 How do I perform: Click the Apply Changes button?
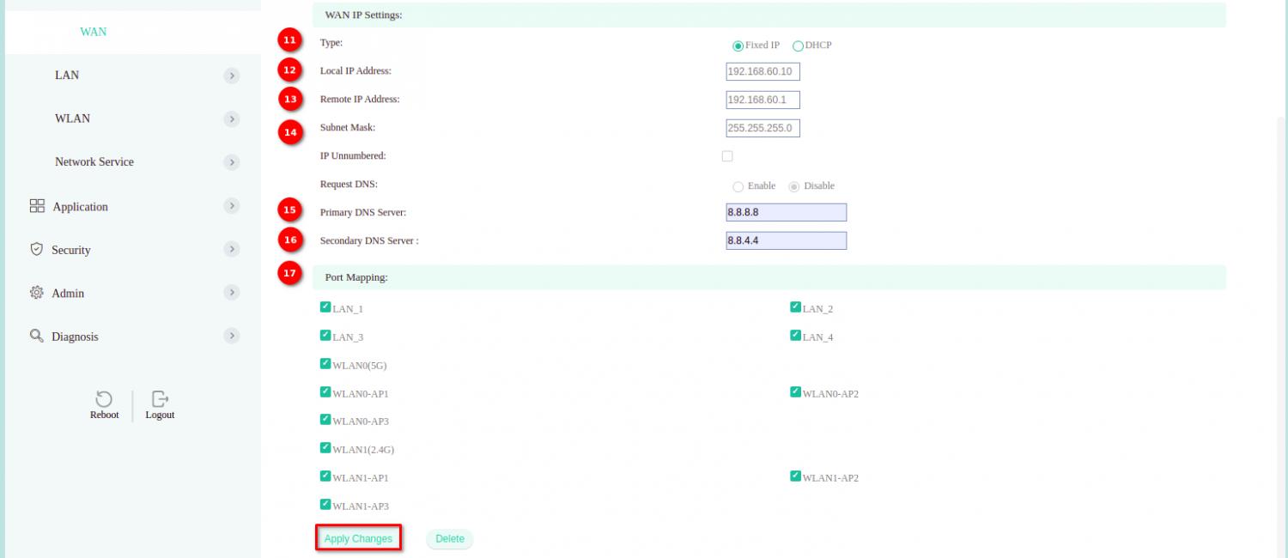point(358,539)
